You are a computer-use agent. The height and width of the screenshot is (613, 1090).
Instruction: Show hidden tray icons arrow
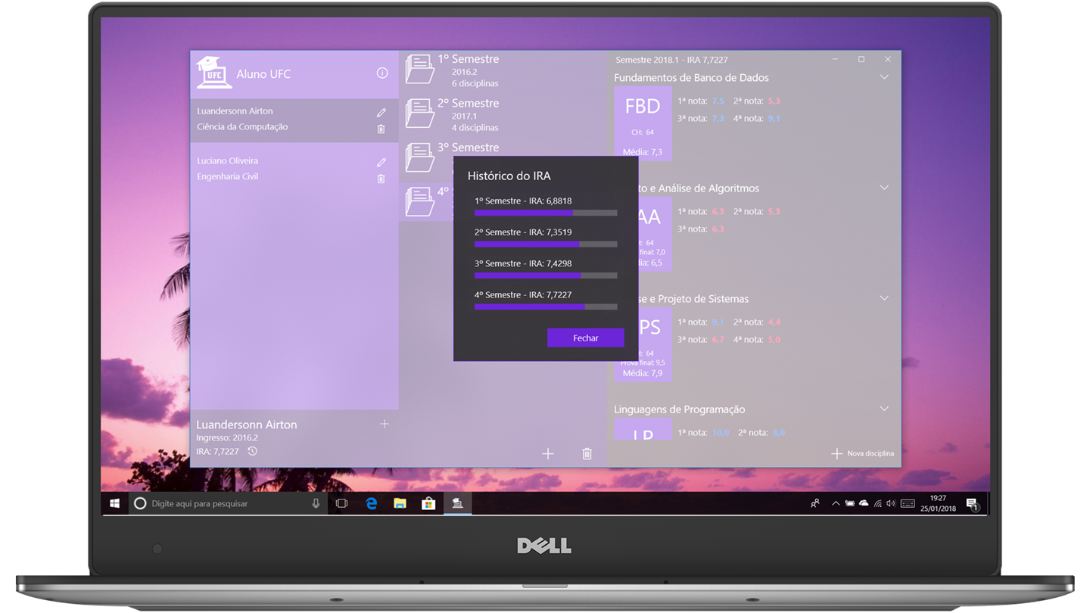835,503
